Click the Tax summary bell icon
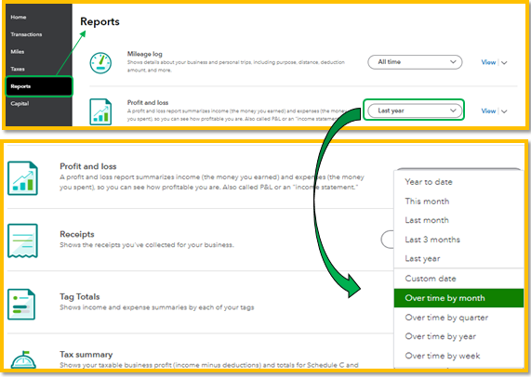 [23, 360]
